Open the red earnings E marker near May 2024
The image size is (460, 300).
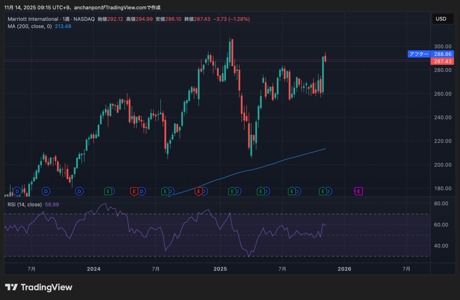134,191
